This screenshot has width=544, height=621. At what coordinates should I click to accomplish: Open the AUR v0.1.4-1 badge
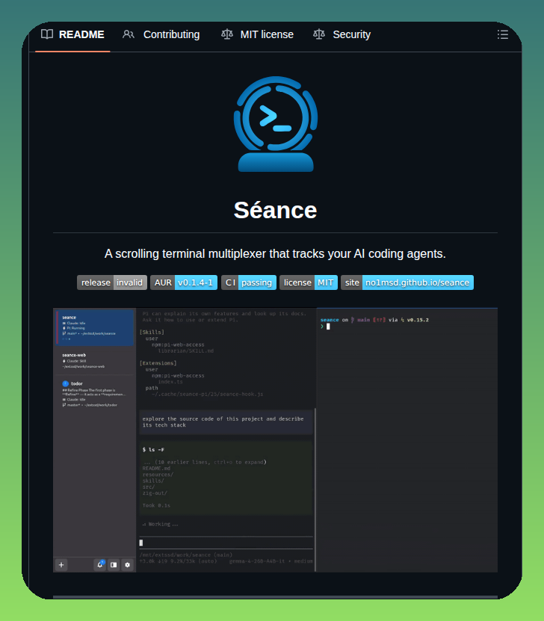184,282
